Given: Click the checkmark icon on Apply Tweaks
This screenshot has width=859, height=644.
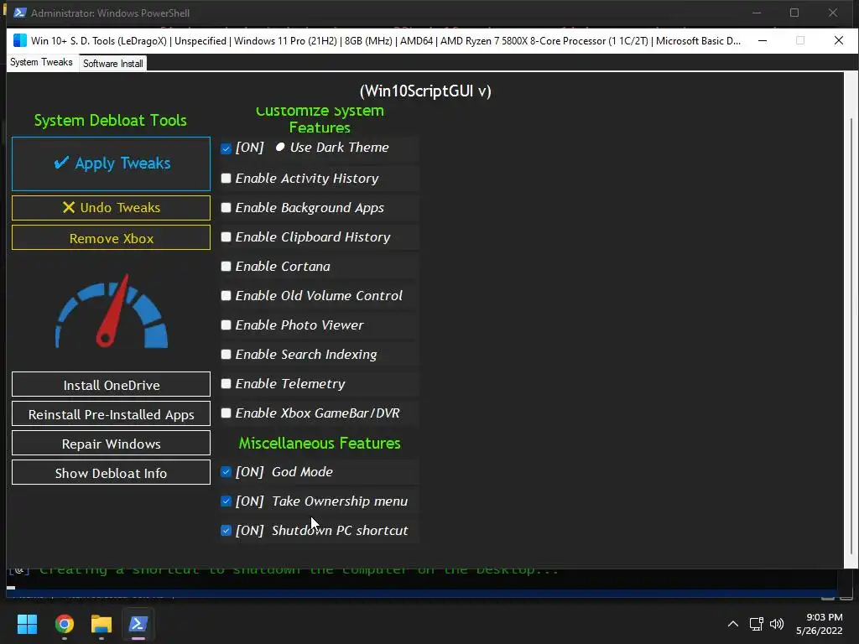Looking at the screenshot, I should coord(61,162).
